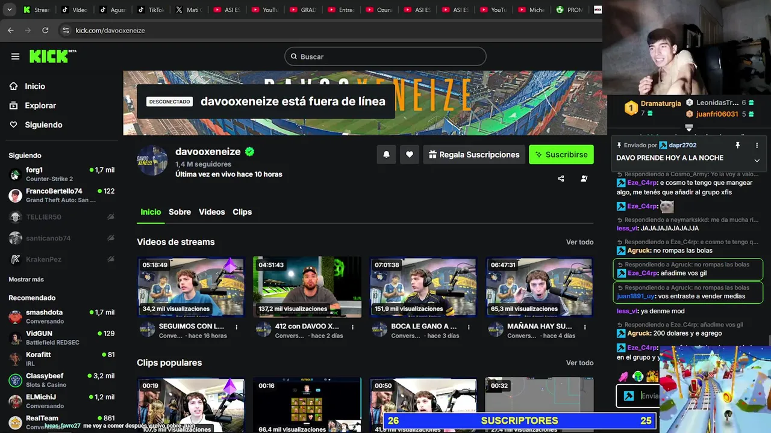Switch to the Videos tab
The height and width of the screenshot is (433, 771).
[x=211, y=212]
